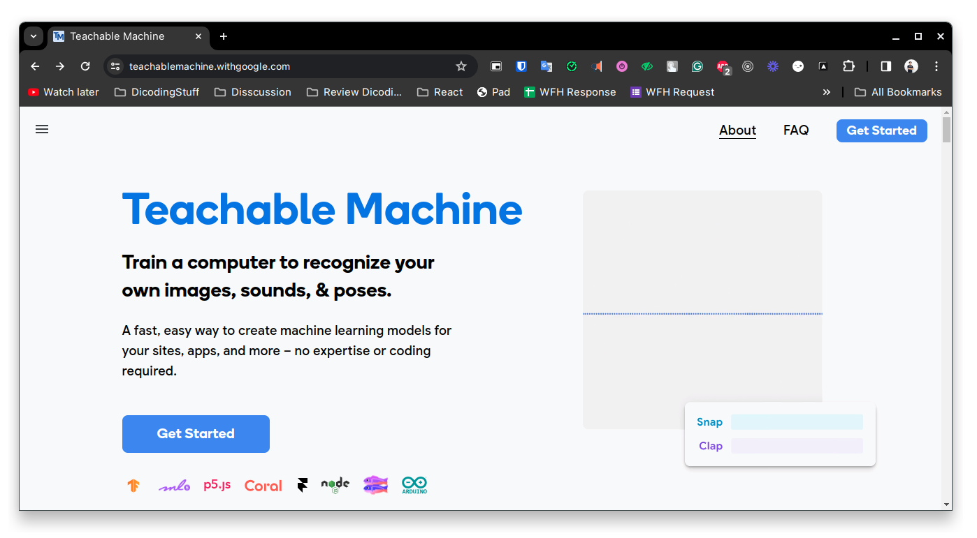Click the Clap label
This screenshot has width=977, height=538.
click(711, 446)
